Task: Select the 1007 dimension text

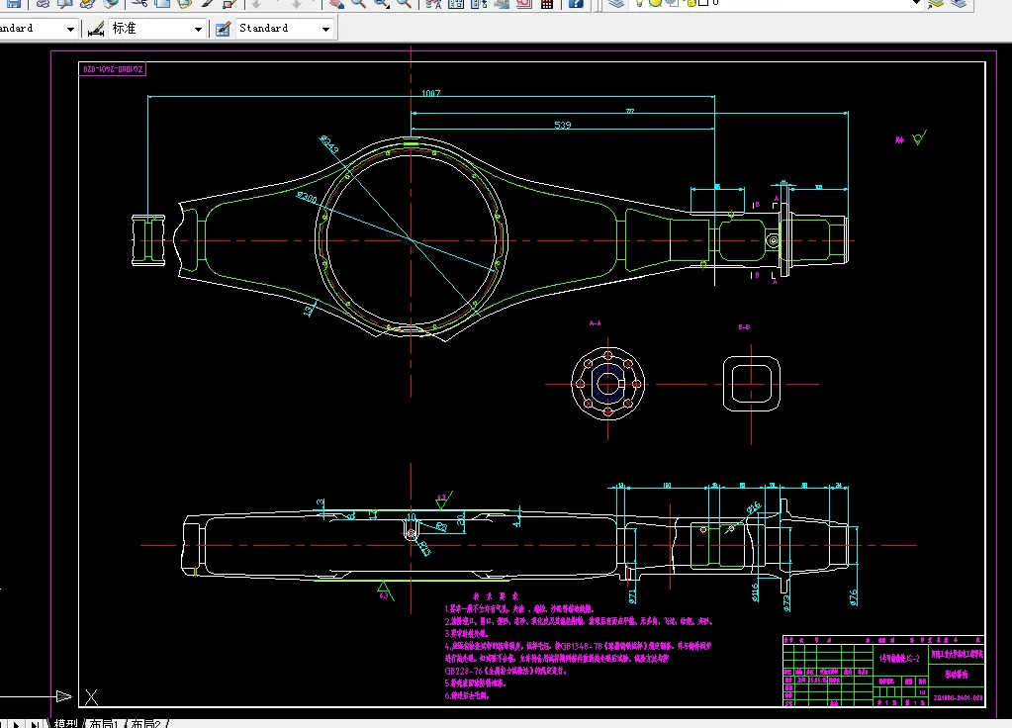Action: (431, 93)
